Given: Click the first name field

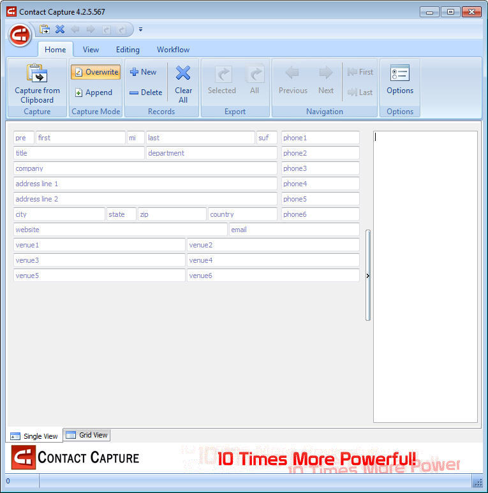Looking at the screenshot, I should tap(80, 138).
